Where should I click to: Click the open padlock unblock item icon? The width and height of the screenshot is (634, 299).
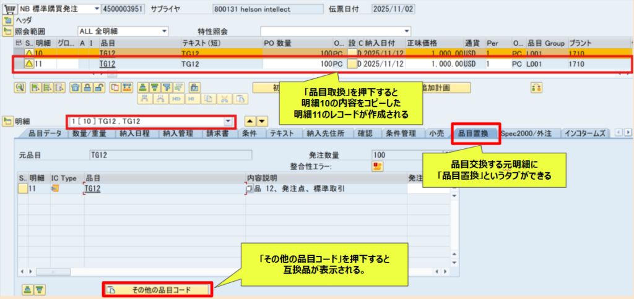(98, 88)
